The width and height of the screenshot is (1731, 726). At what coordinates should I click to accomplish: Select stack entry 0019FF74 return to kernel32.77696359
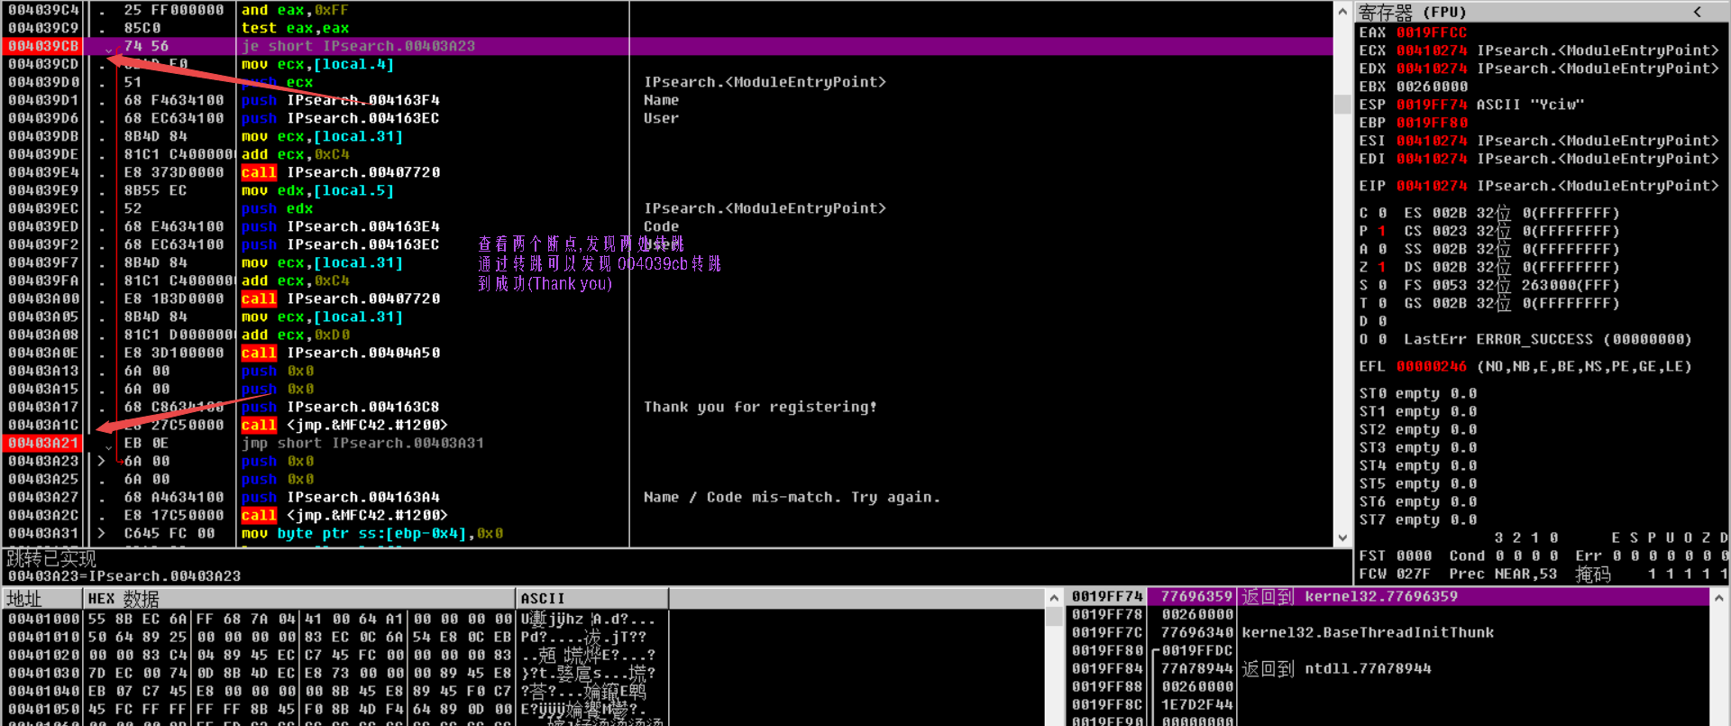pos(1388,596)
